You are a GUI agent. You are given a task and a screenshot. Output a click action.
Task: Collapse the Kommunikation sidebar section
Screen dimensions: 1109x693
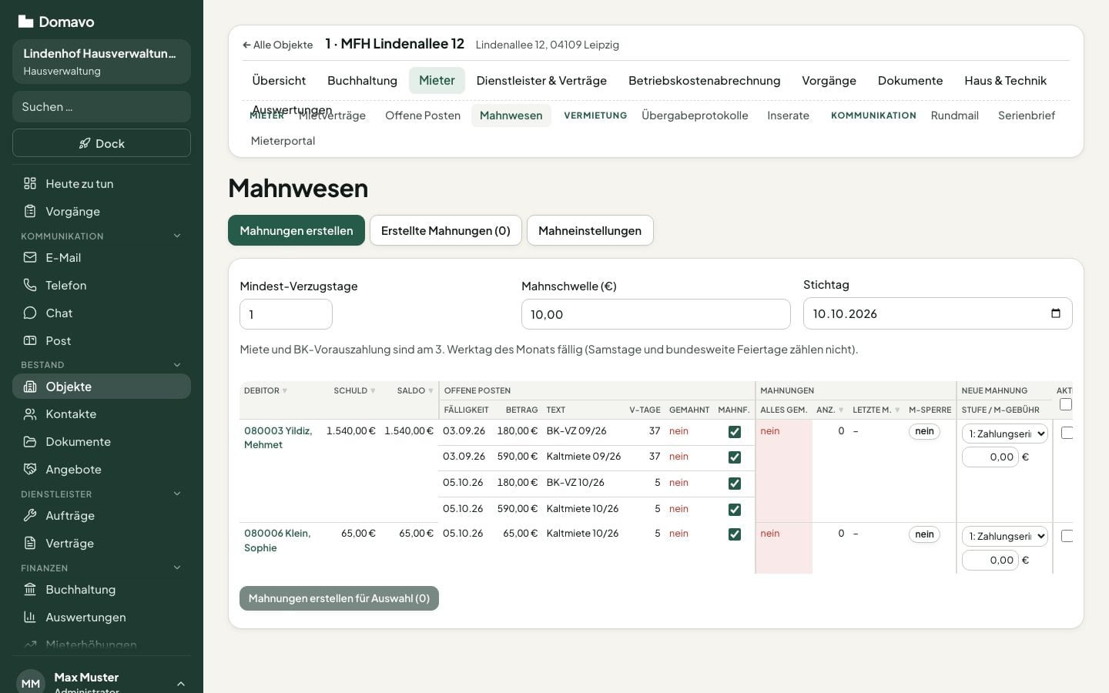coord(177,236)
